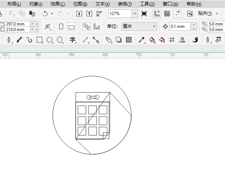Open the 窗口(W) menu
This screenshot has width=225, height=174.
coord(171,4)
